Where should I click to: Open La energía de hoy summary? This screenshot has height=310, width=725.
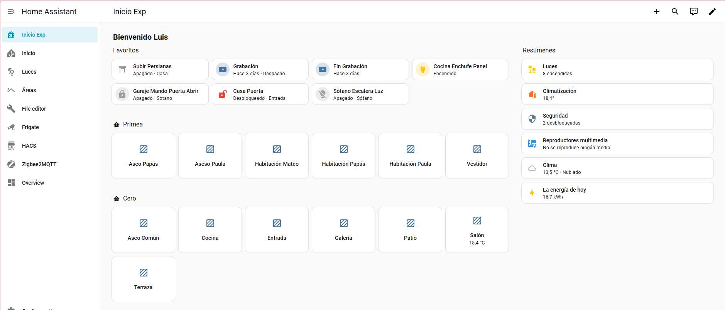617,193
